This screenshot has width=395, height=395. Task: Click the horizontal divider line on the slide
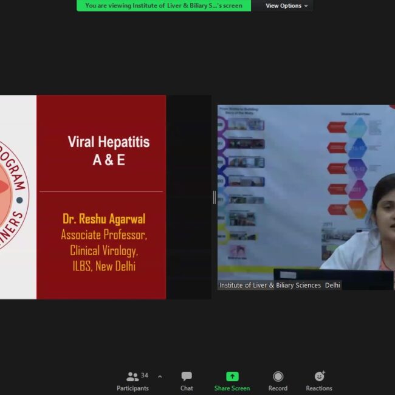coord(101,192)
